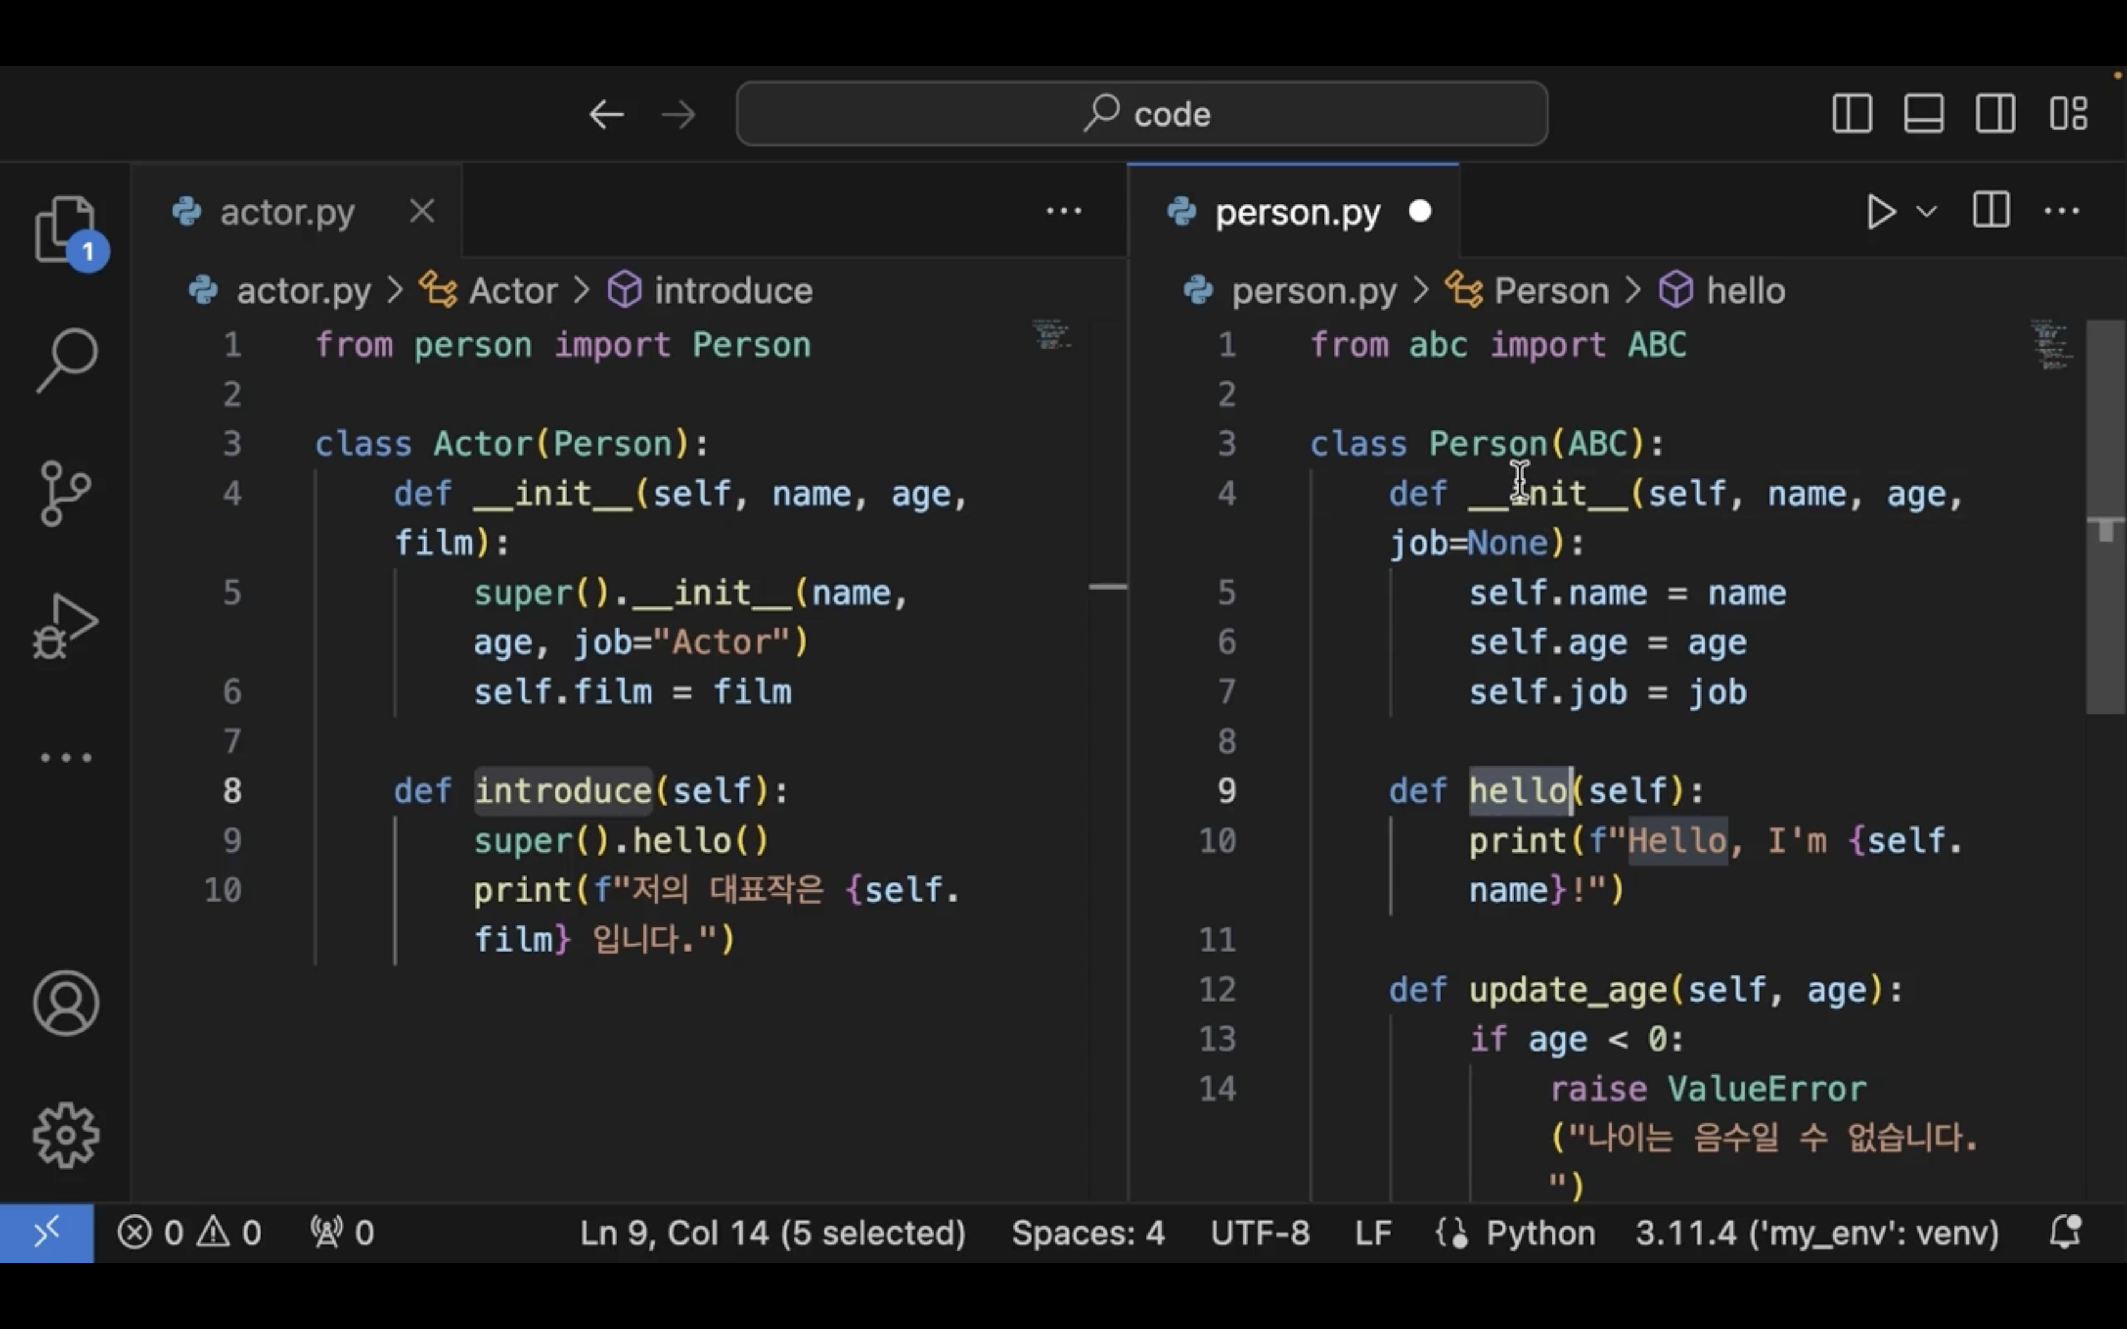Toggle the bottom panel visibility
This screenshot has width=2127, height=1329.
(x=1923, y=113)
